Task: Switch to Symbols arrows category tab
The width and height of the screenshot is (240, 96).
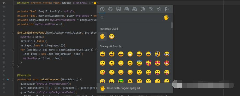Action: [x=159, y=9]
